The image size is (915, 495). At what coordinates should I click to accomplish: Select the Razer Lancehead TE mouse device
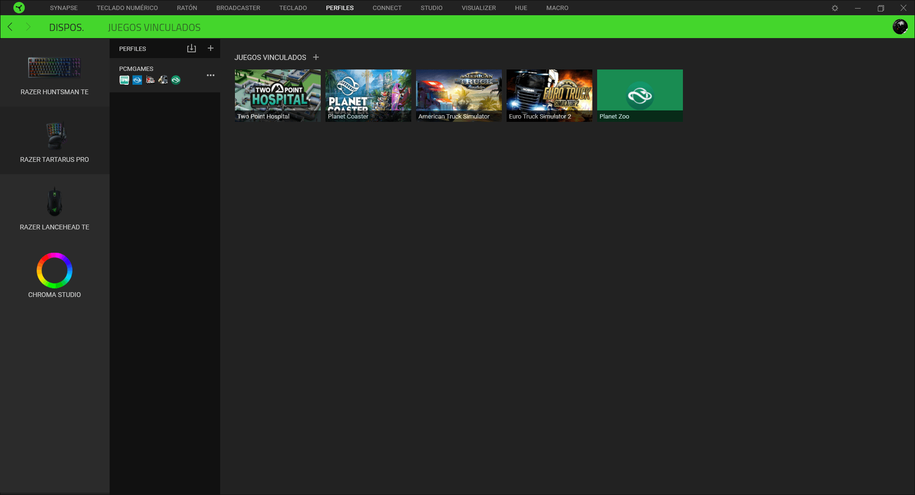54,208
